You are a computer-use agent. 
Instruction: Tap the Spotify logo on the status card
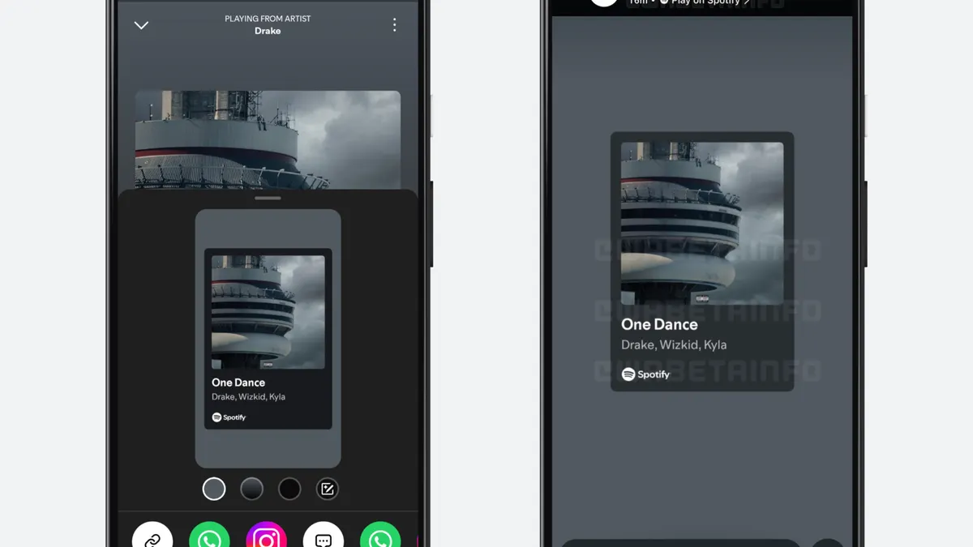pos(645,374)
